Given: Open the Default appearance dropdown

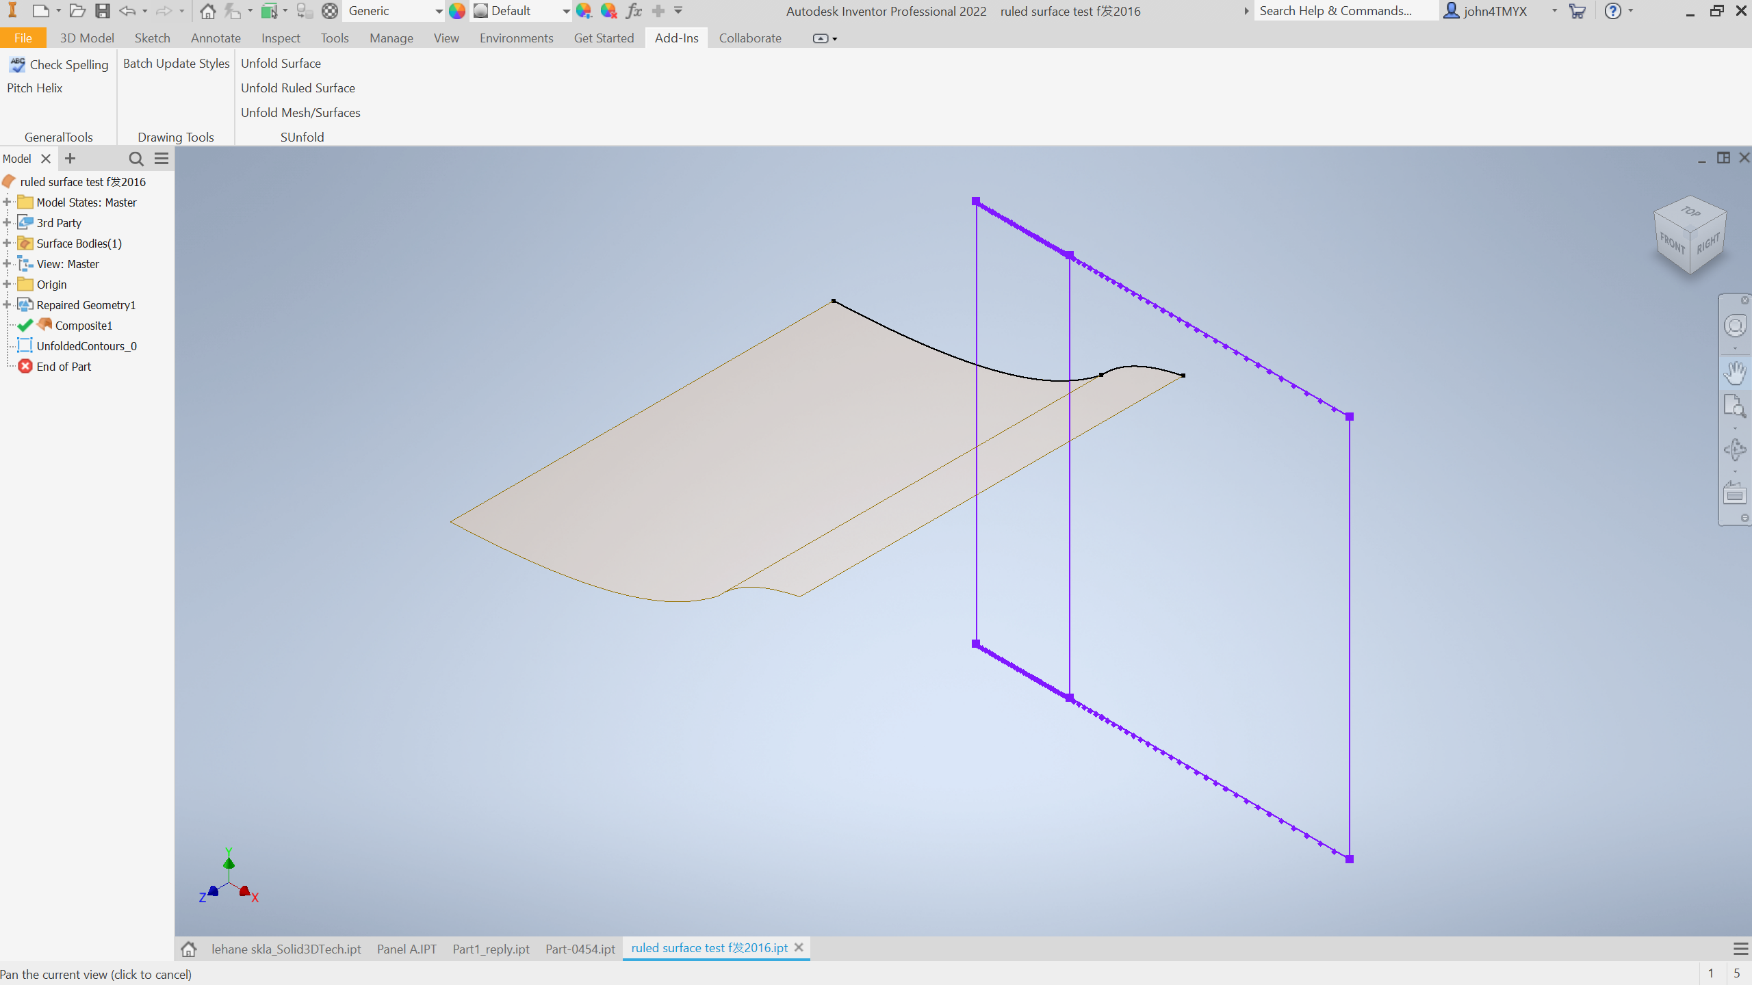Looking at the screenshot, I should 566,11.
